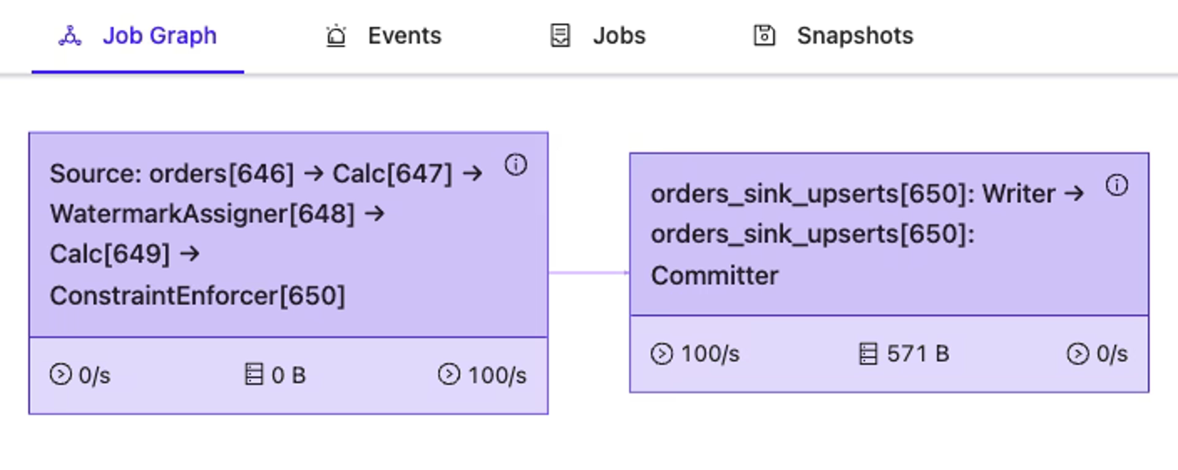Click the edge connecting the two nodes
Viewport: 1178px width, 470px height.
point(589,273)
